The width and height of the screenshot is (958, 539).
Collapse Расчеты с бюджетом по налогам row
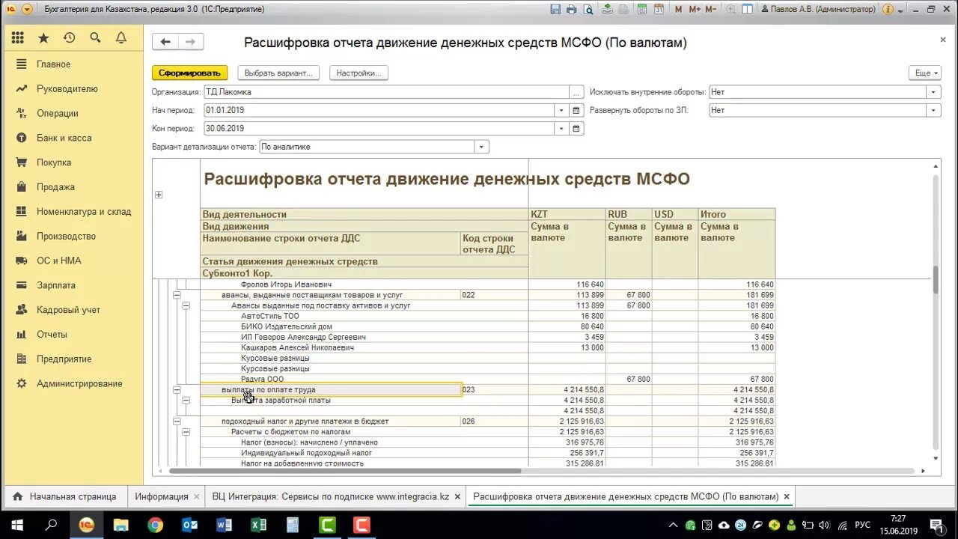coord(186,432)
